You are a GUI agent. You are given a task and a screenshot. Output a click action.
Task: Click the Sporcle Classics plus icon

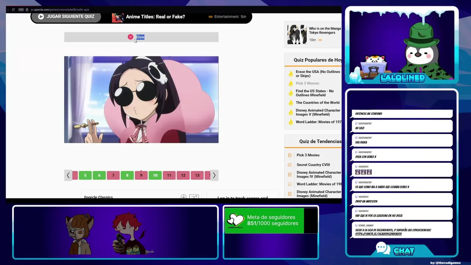tap(183, 197)
